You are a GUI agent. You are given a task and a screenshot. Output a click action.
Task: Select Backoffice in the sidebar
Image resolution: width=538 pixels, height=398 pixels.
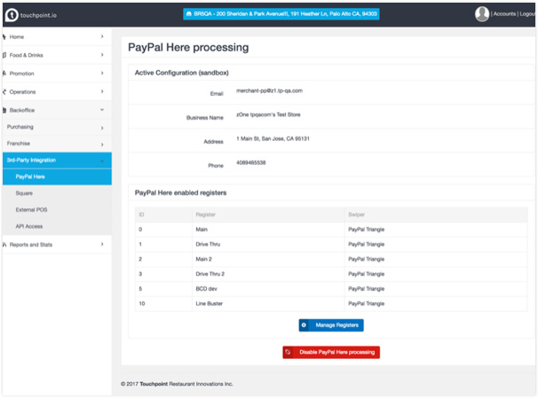[x=57, y=110]
